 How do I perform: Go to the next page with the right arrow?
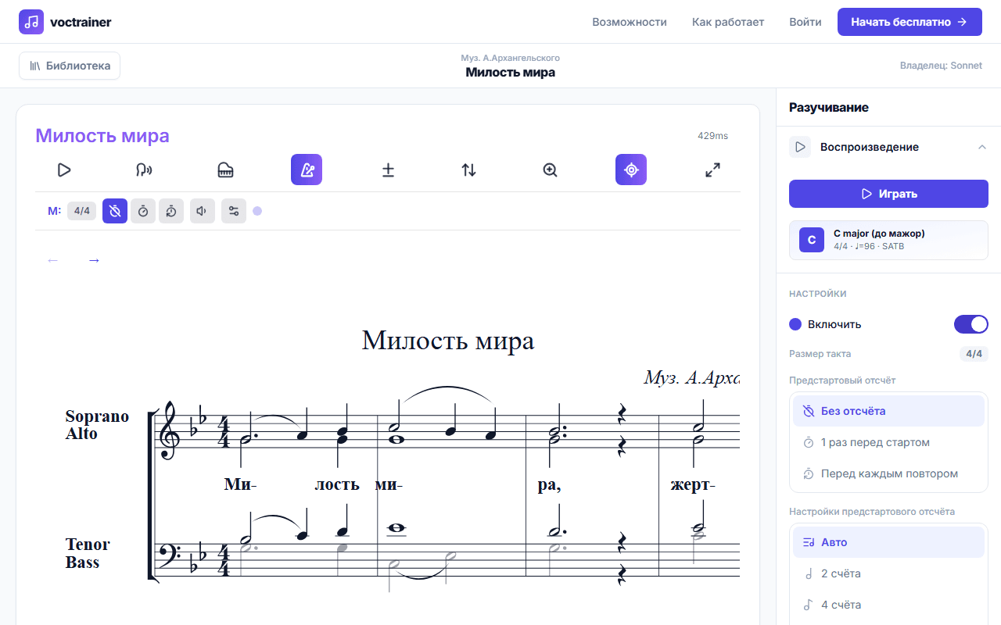(x=94, y=260)
